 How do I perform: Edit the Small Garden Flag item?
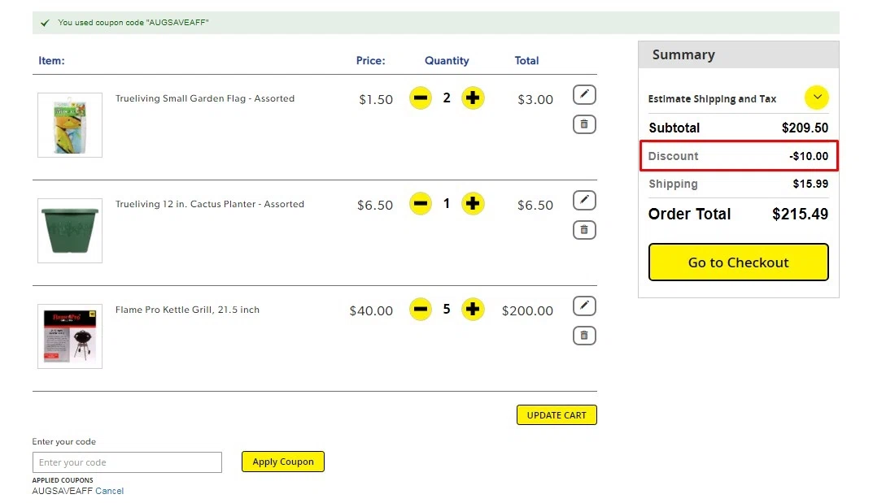584,95
